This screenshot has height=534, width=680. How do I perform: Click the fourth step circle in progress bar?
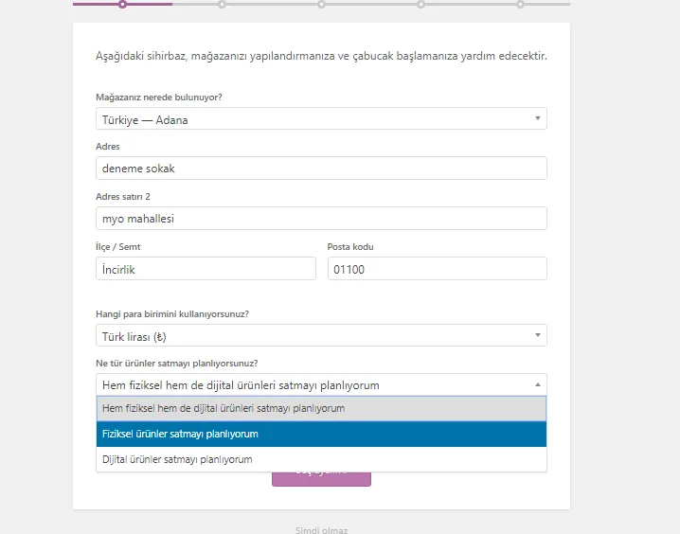pyautogui.click(x=421, y=5)
